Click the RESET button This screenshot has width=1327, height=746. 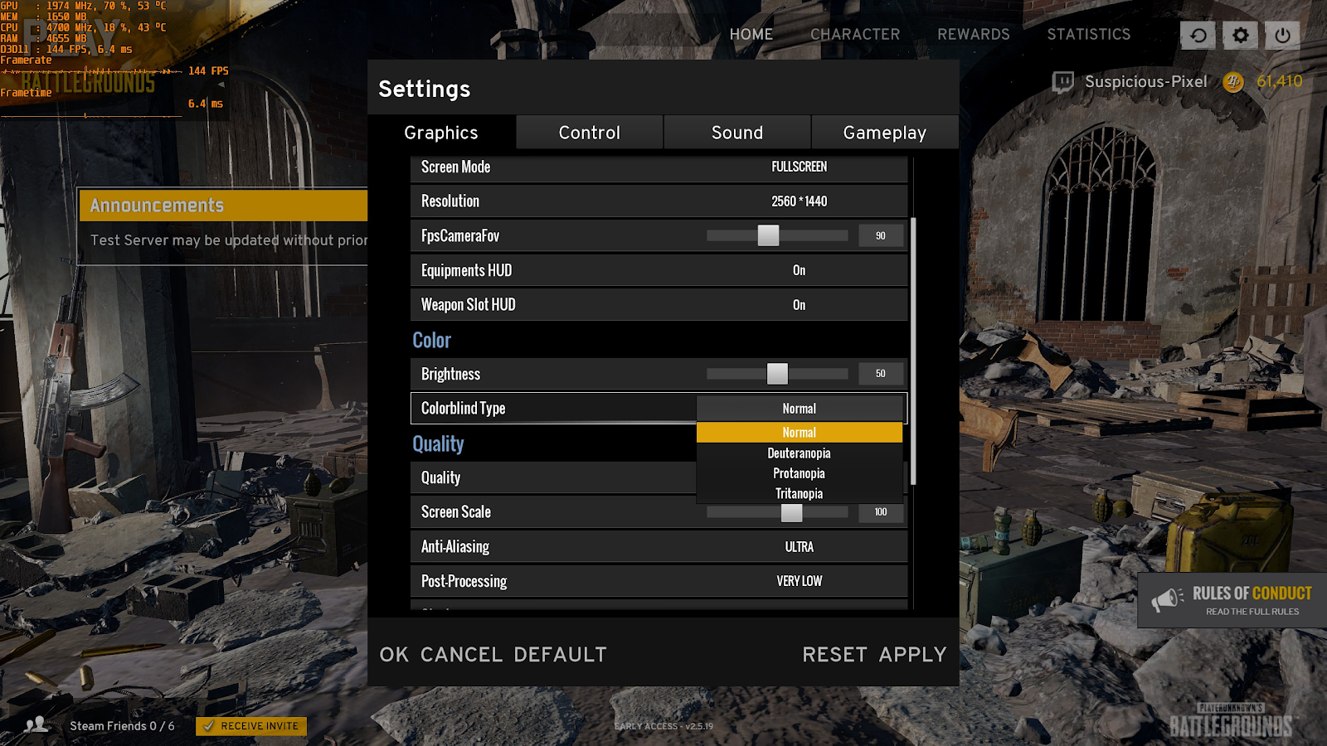pos(835,655)
